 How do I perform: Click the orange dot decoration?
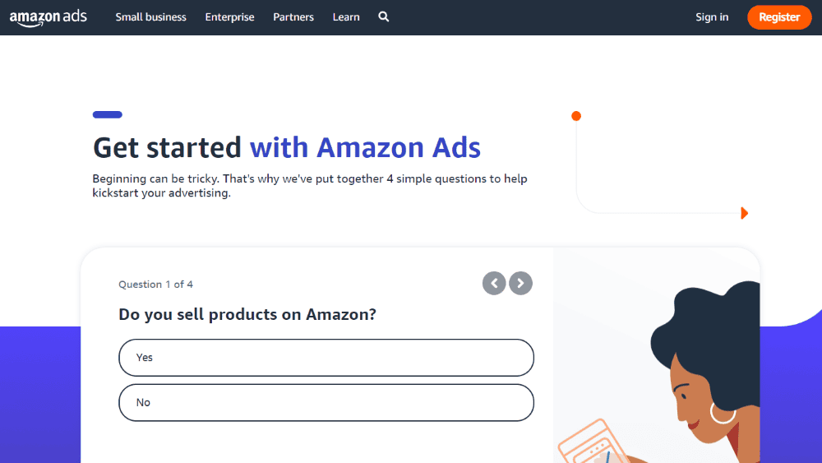(576, 116)
